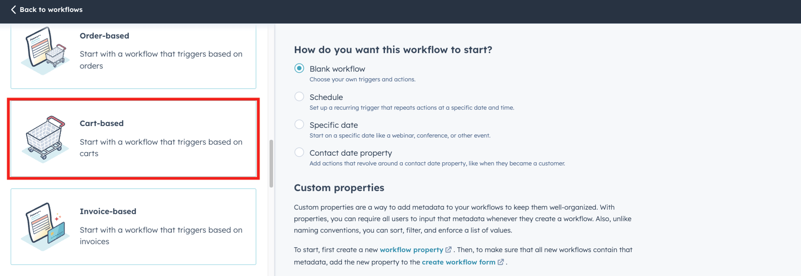
Task: Select the Schedule radio button
Action: tap(299, 97)
